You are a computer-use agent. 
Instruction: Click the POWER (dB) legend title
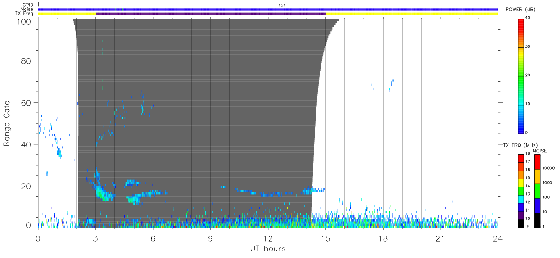pyautogui.click(x=520, y=10)
